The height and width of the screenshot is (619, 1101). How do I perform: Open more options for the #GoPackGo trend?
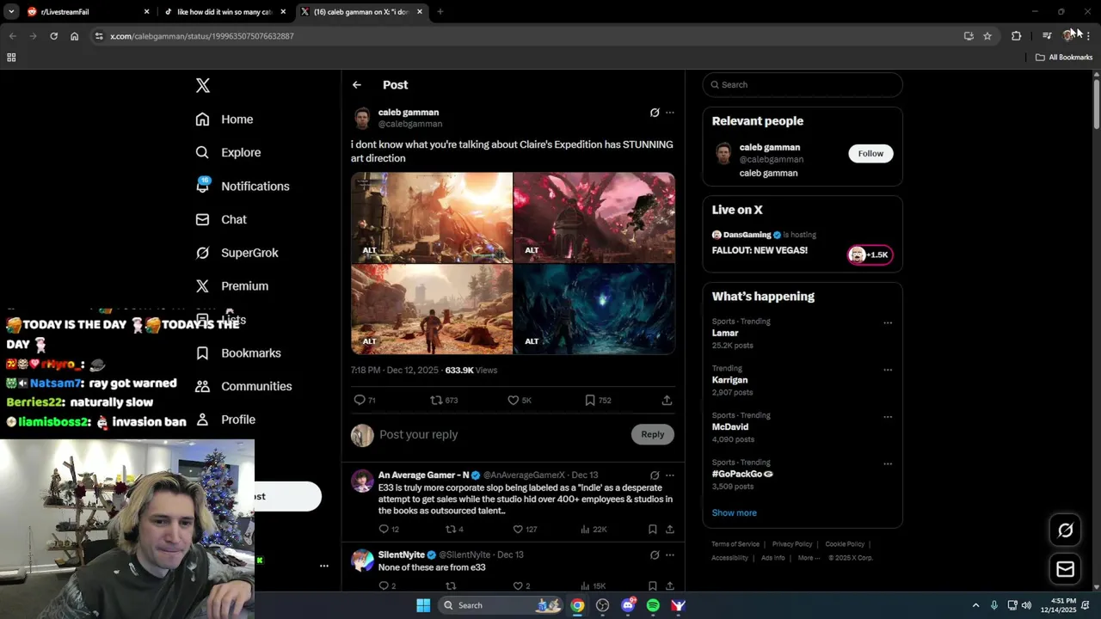pos(888,464)
